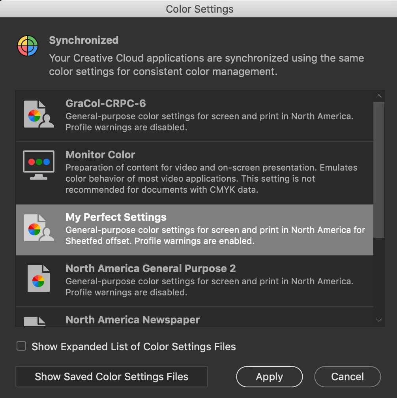Apply the selected color settings
The width and height of the screenshot is (397, 398).
click(x=270, y=377)
